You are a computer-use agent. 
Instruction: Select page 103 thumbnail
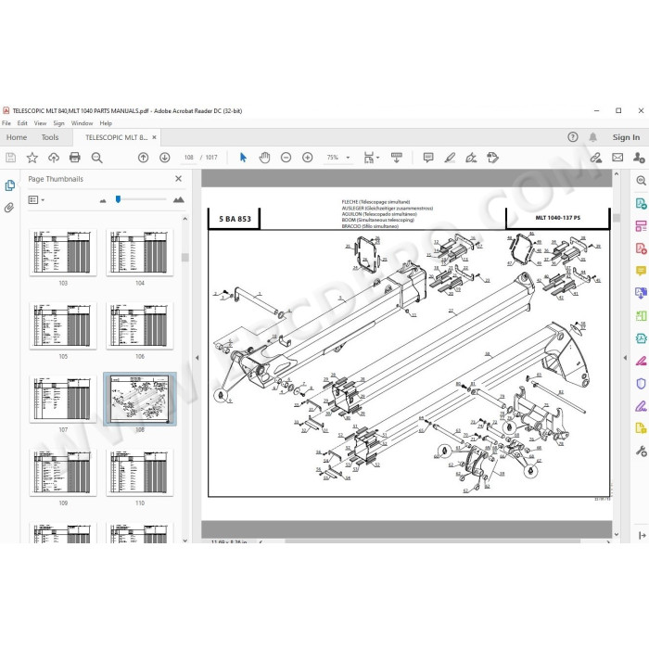[x=63, y=252]
